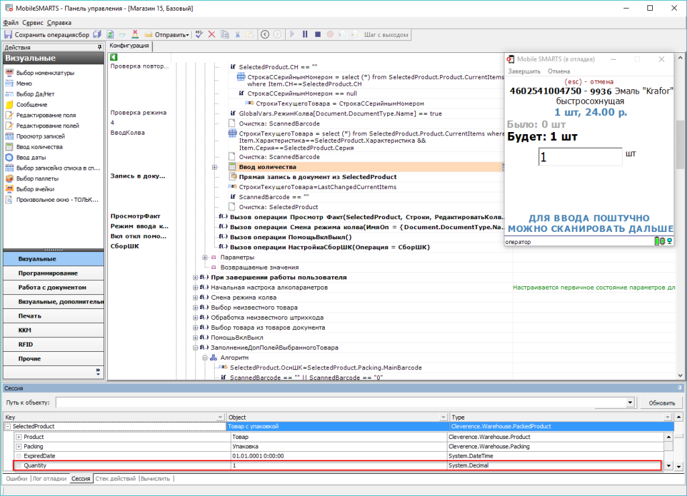
Task: Open the Путь к объекту dropdown
Action: click(x=630, y=402)
